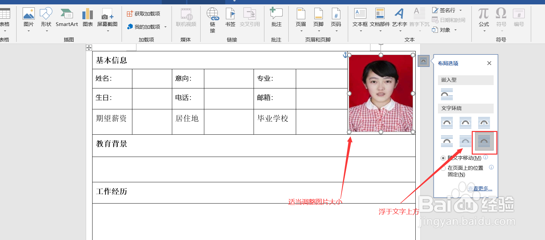The width and height of the screenshot is (545, 240).
Task: Click the 文本框 text box icon
Action: pos(360,14)
